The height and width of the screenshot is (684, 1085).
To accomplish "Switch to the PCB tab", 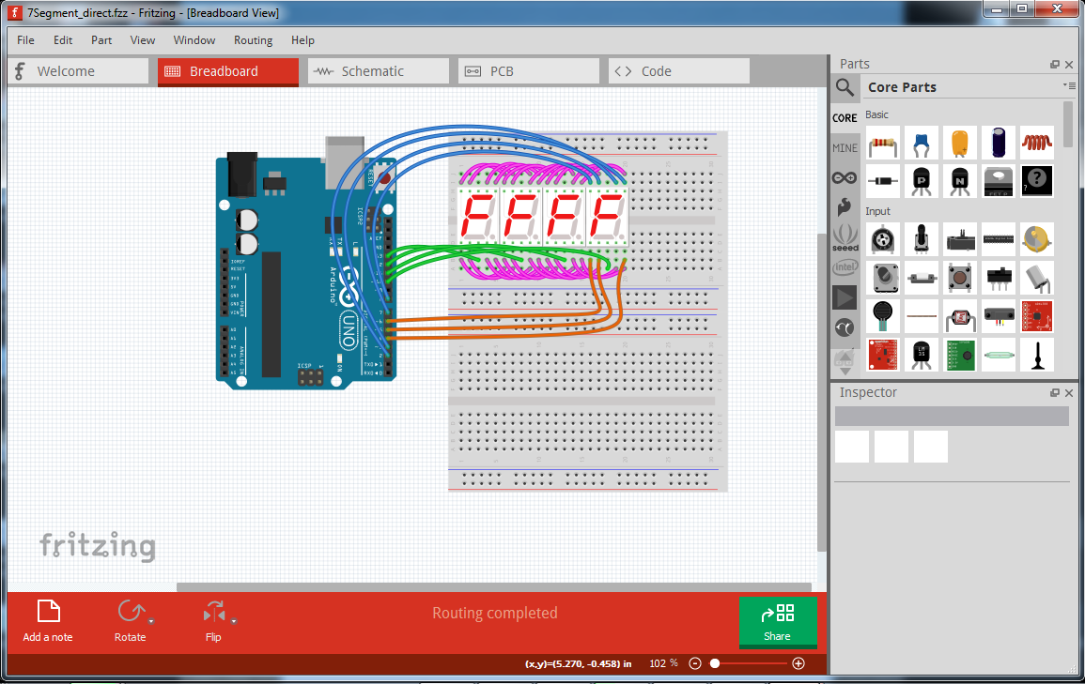I will click(529, 71).
